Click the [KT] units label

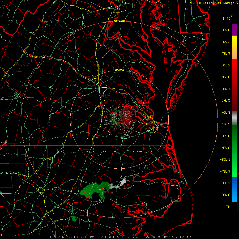click(227, 18)
